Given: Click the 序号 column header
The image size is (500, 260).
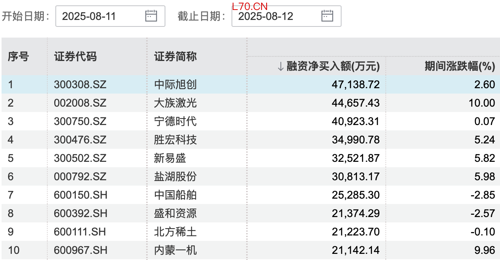Looking at the screenshot, I should [18, 57].
